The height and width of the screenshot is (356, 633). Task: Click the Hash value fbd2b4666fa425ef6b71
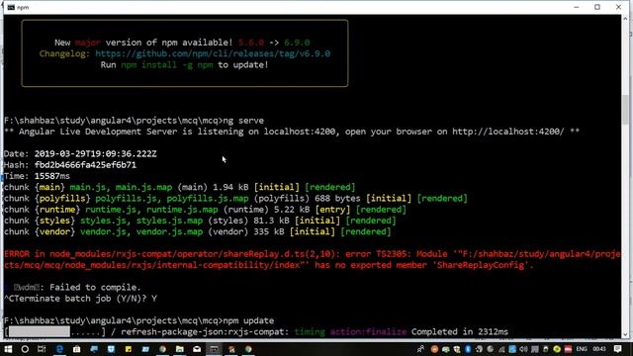[85, 165]
